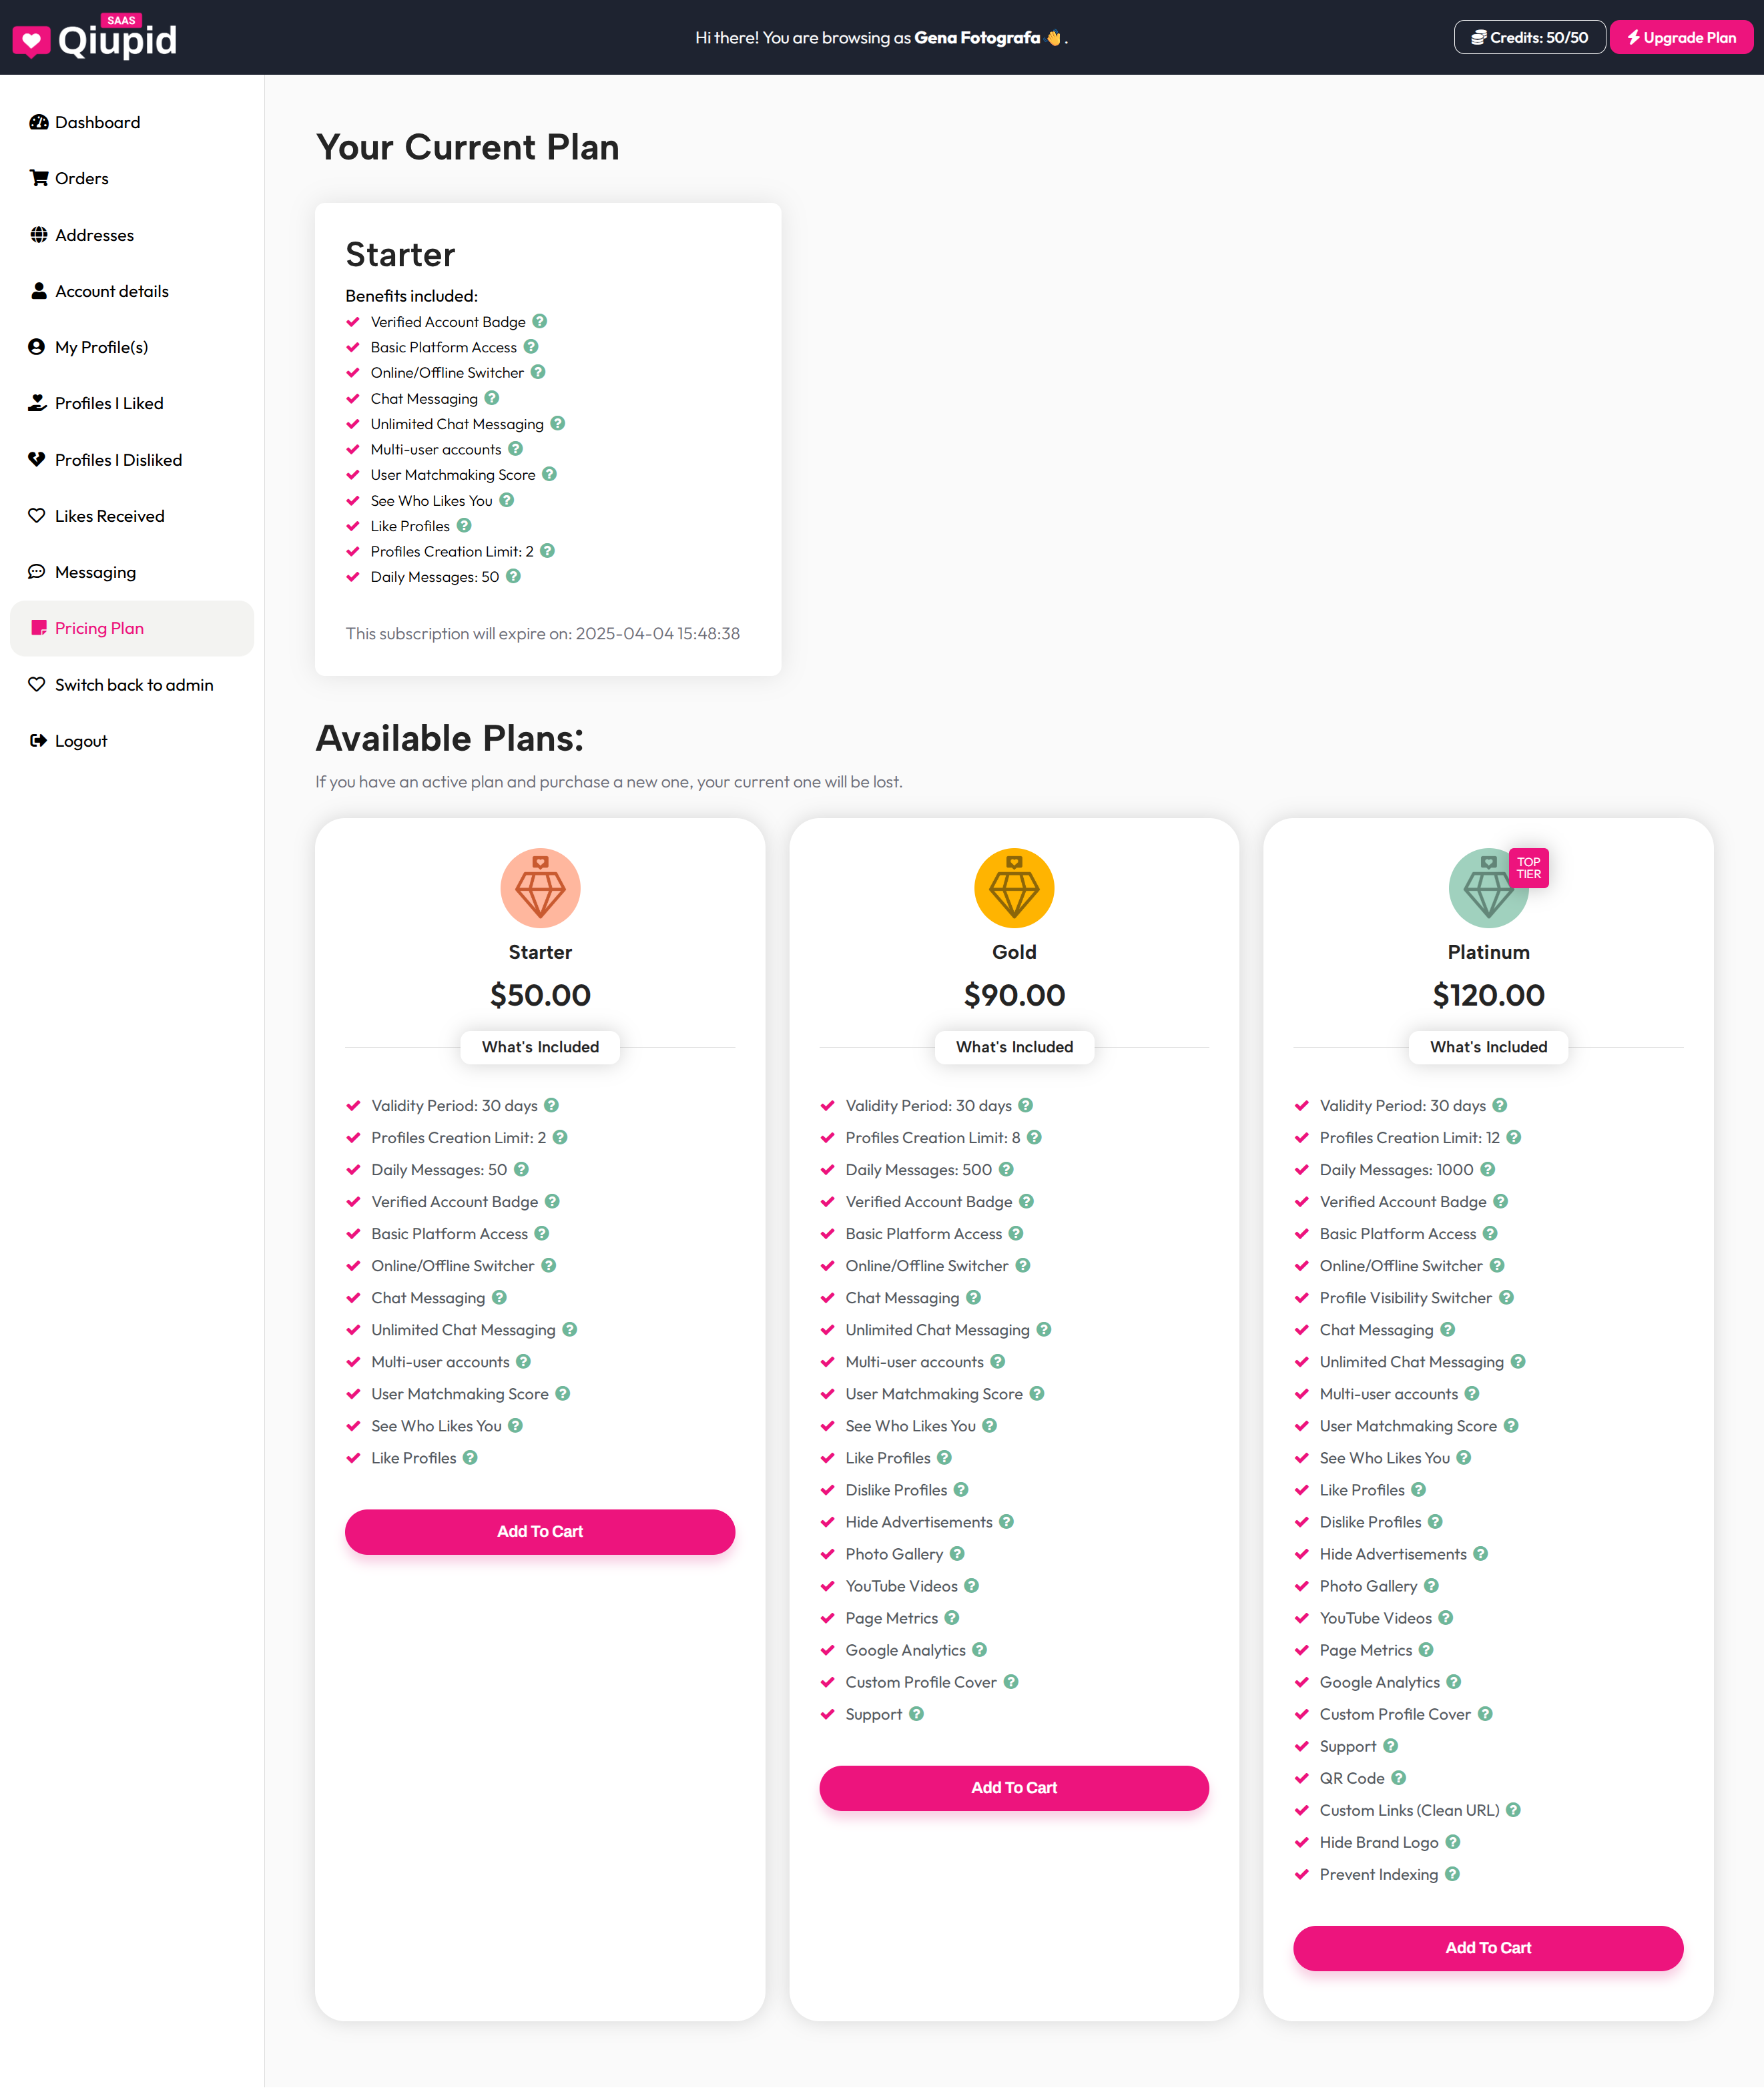Click help icon beside Platinum's Prevent Indexing
This screenshot has width=1764, height=2088.
[x=1452, y=1873]
